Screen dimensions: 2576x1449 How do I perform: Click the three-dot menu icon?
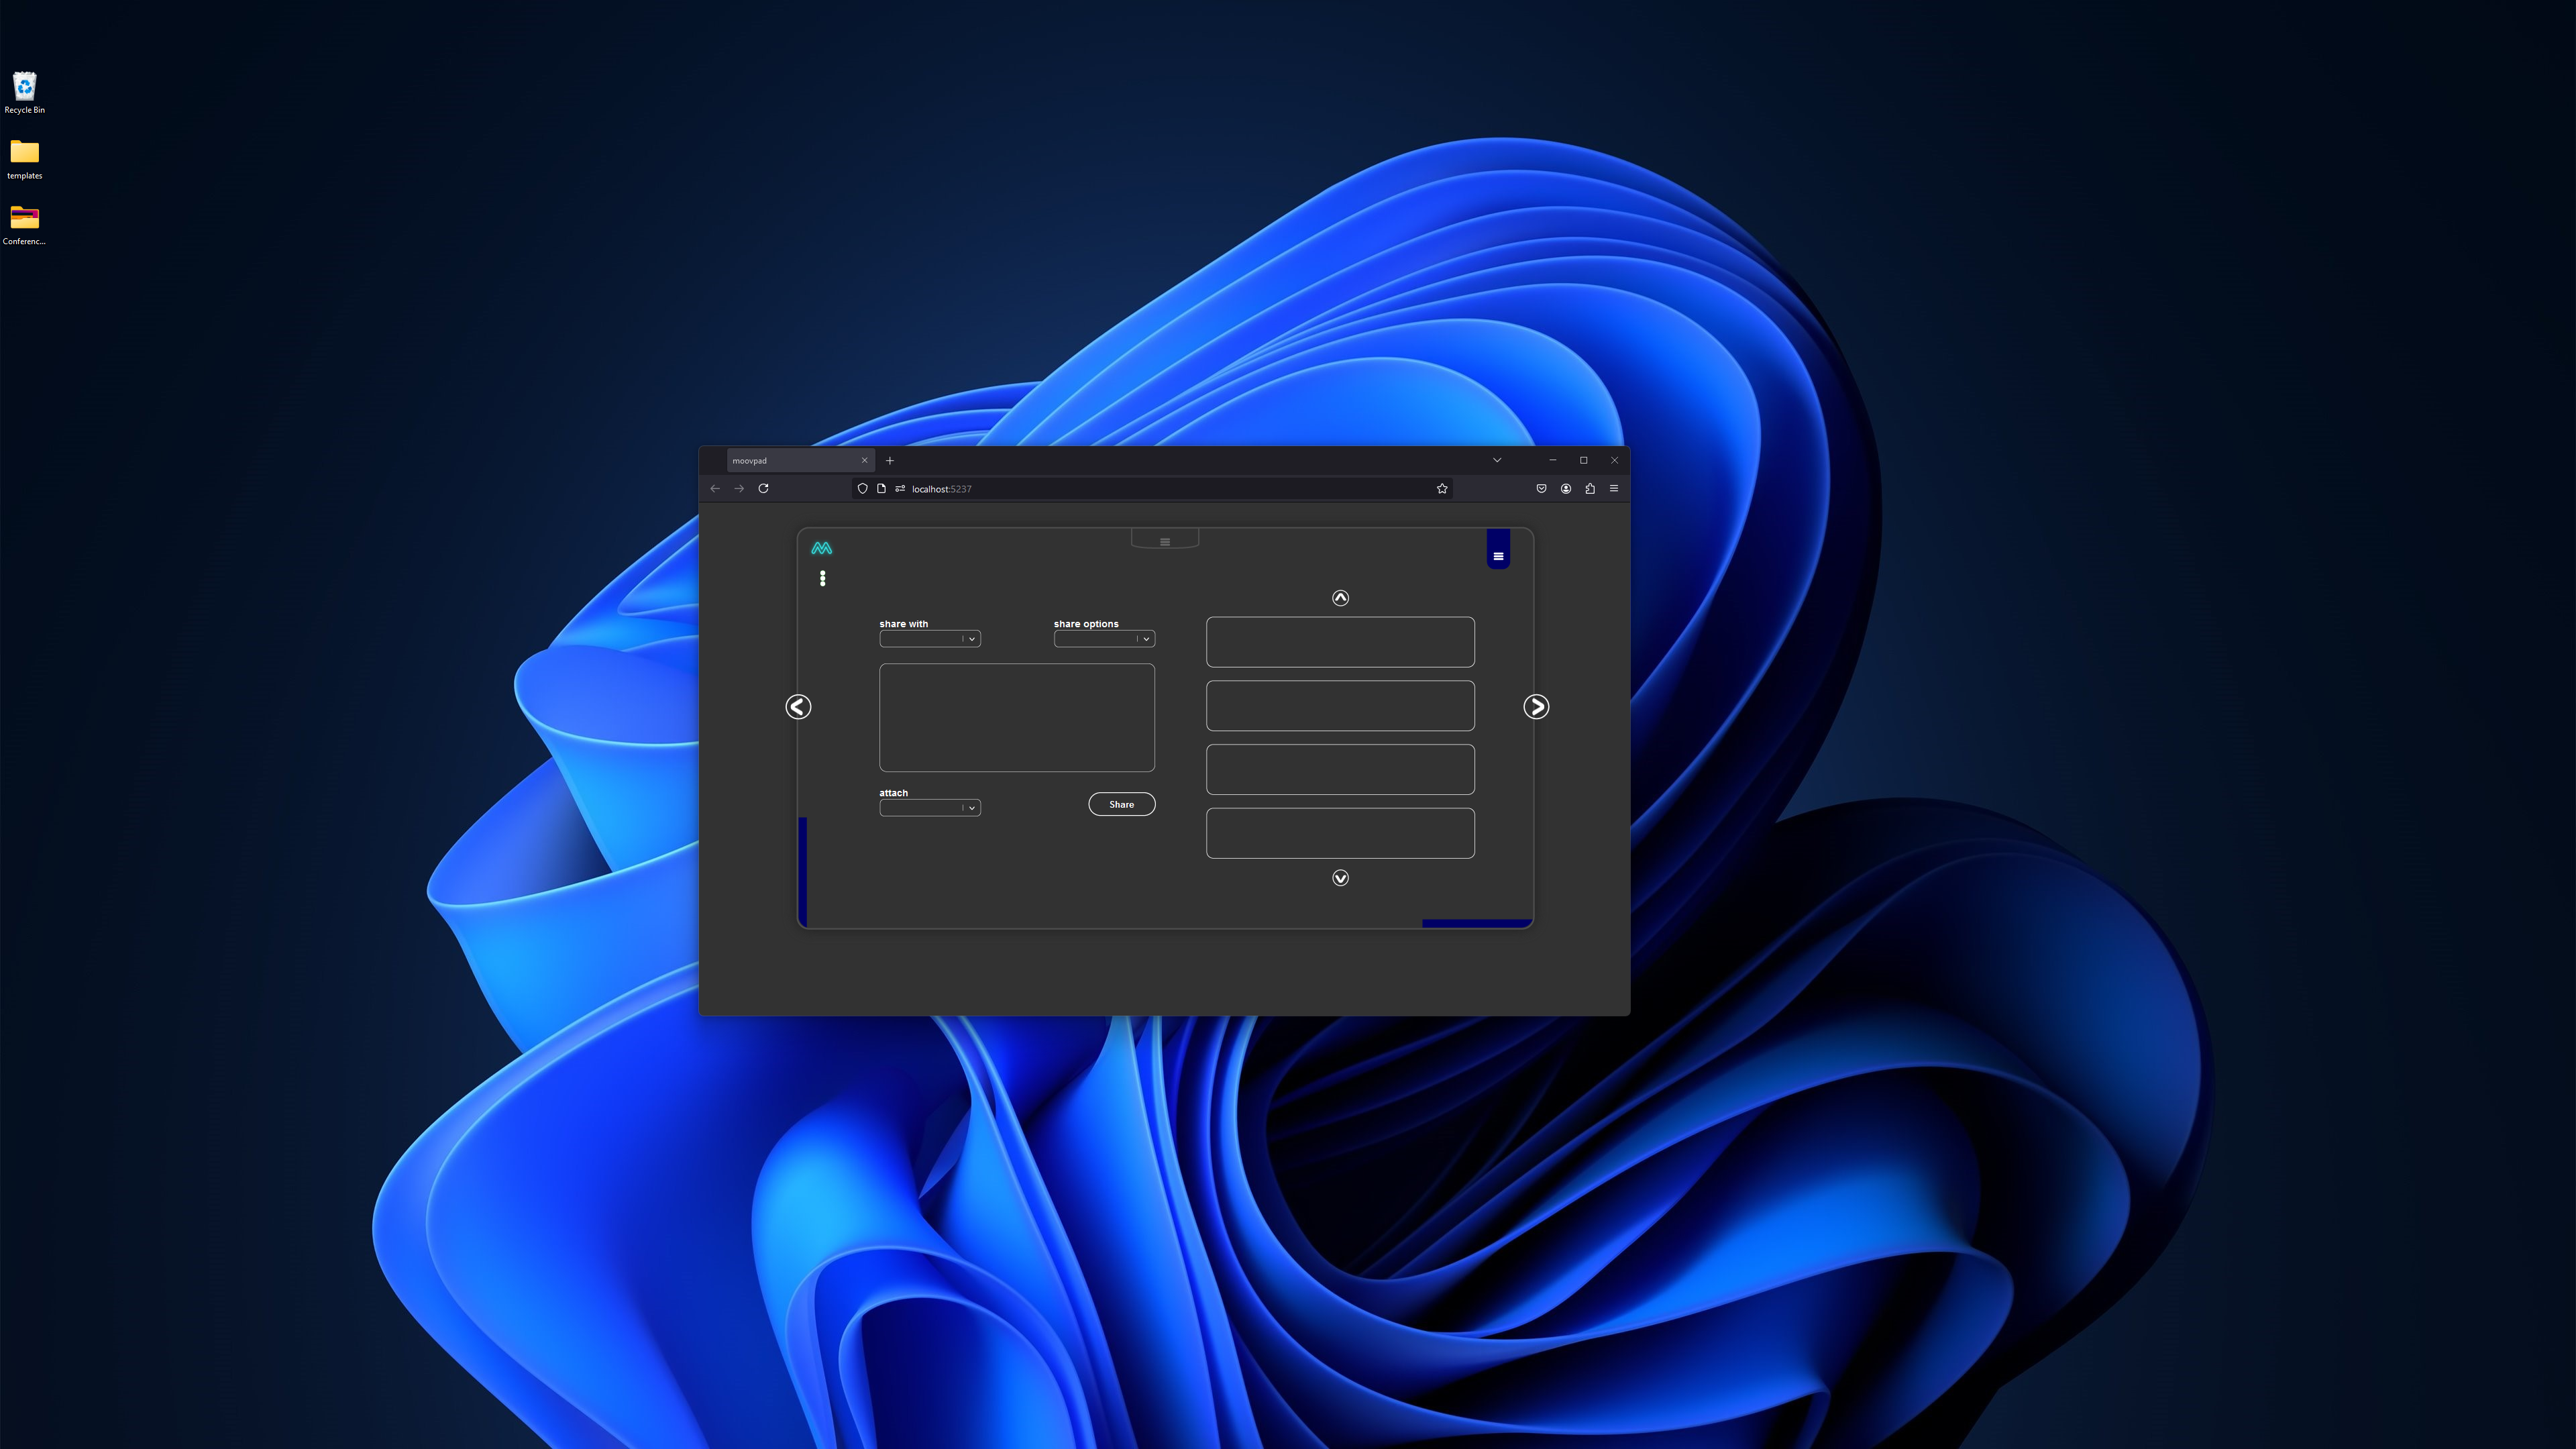[821, 578]
